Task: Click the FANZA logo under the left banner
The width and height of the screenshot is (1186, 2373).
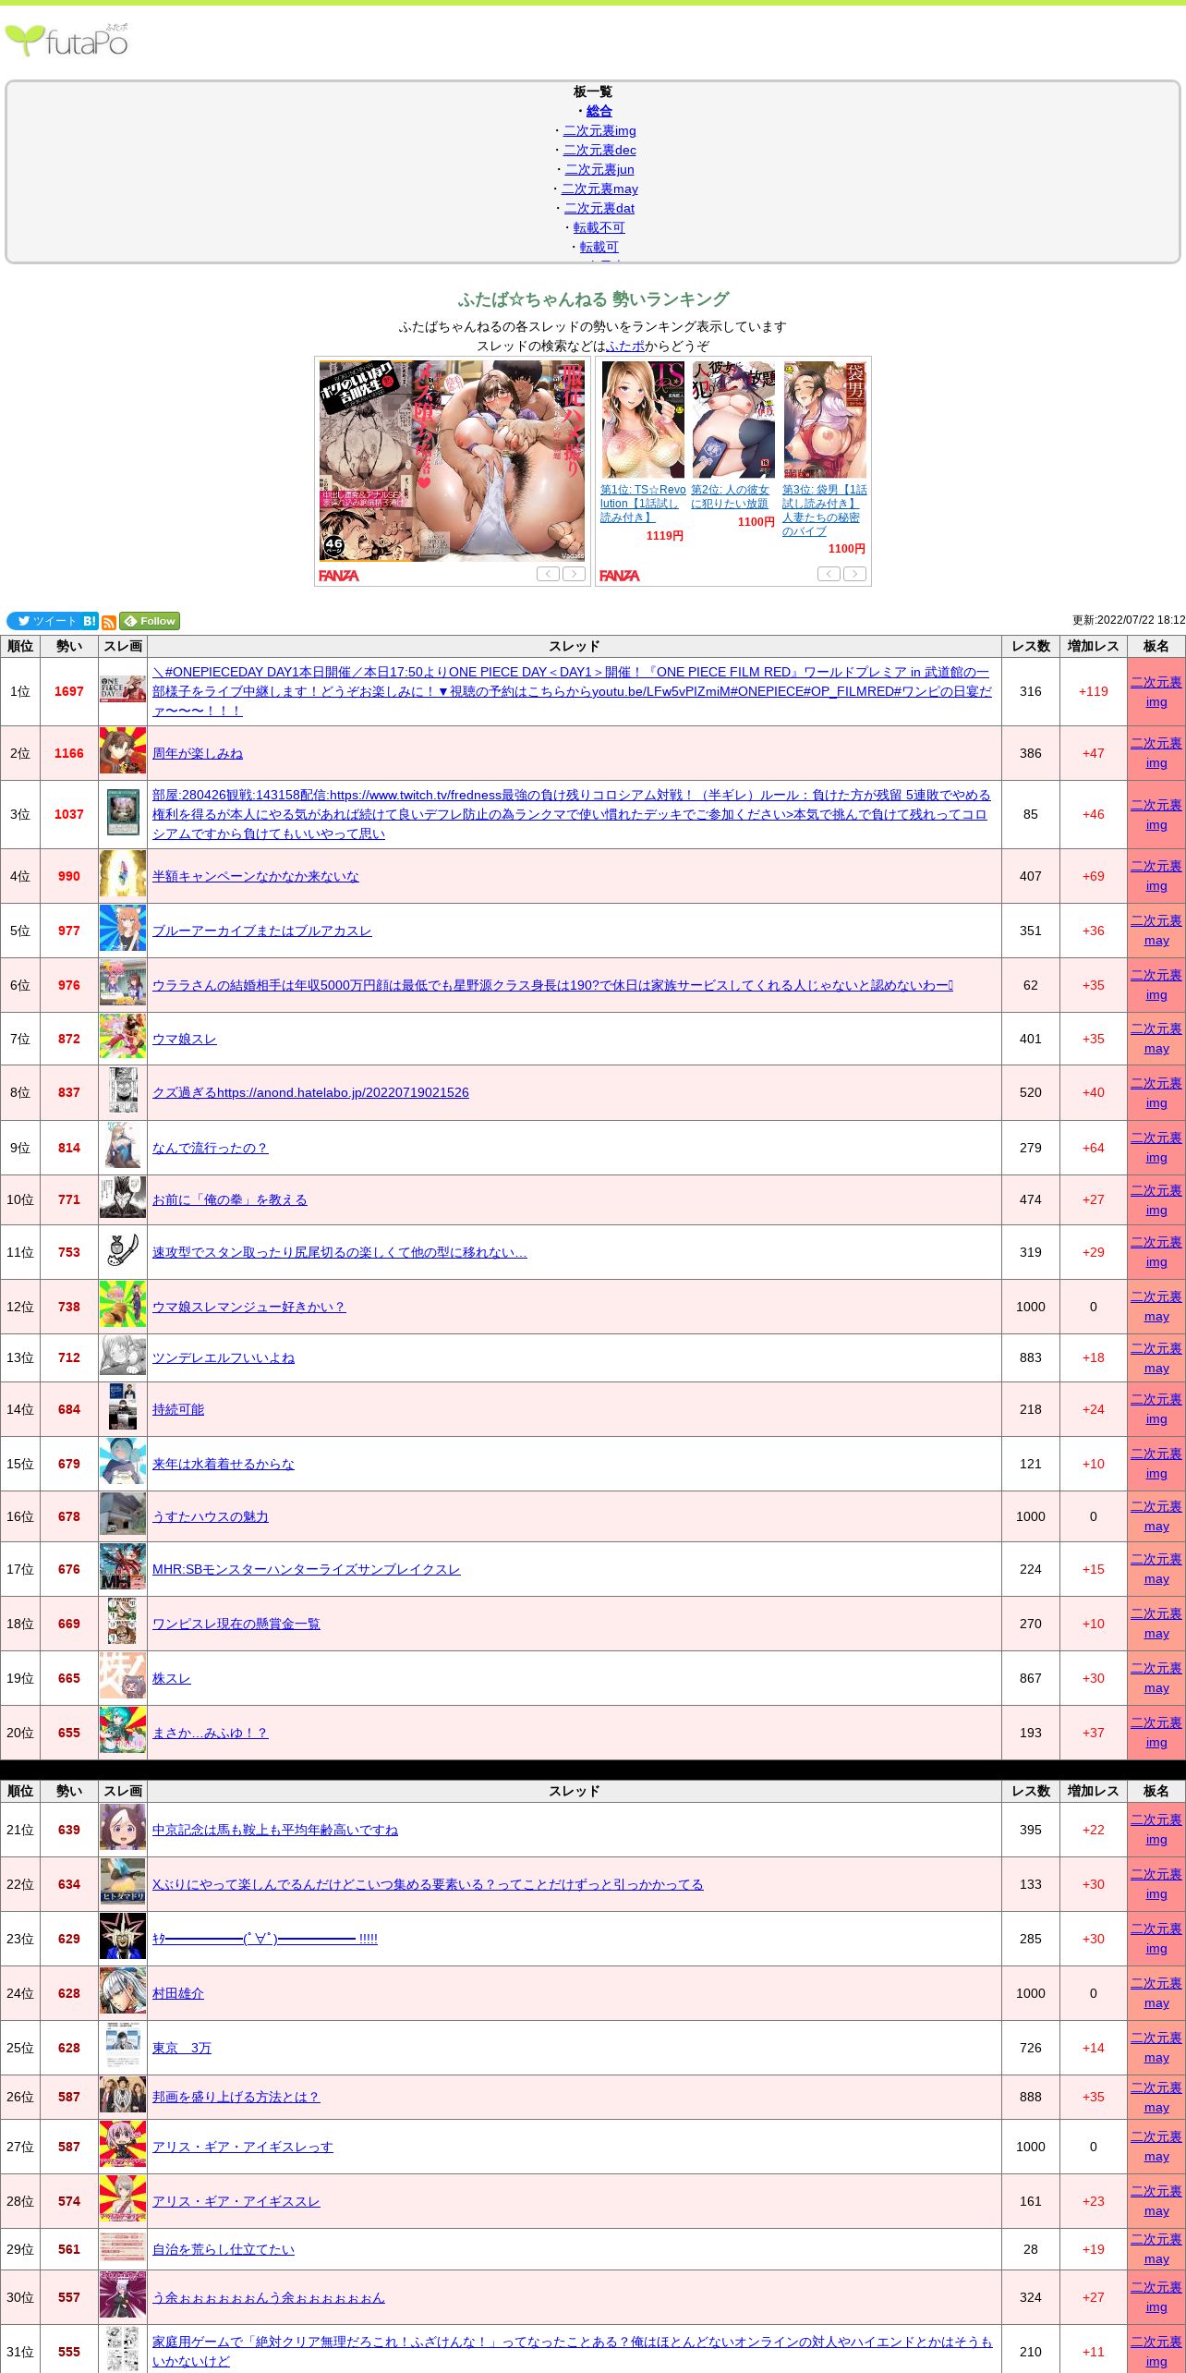Action: pyautogui.click(x=339, y=576)
